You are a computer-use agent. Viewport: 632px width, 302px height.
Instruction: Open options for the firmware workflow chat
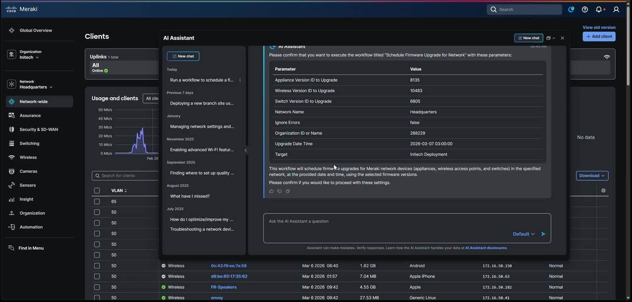pyautogui.click(x=240, y=80)
